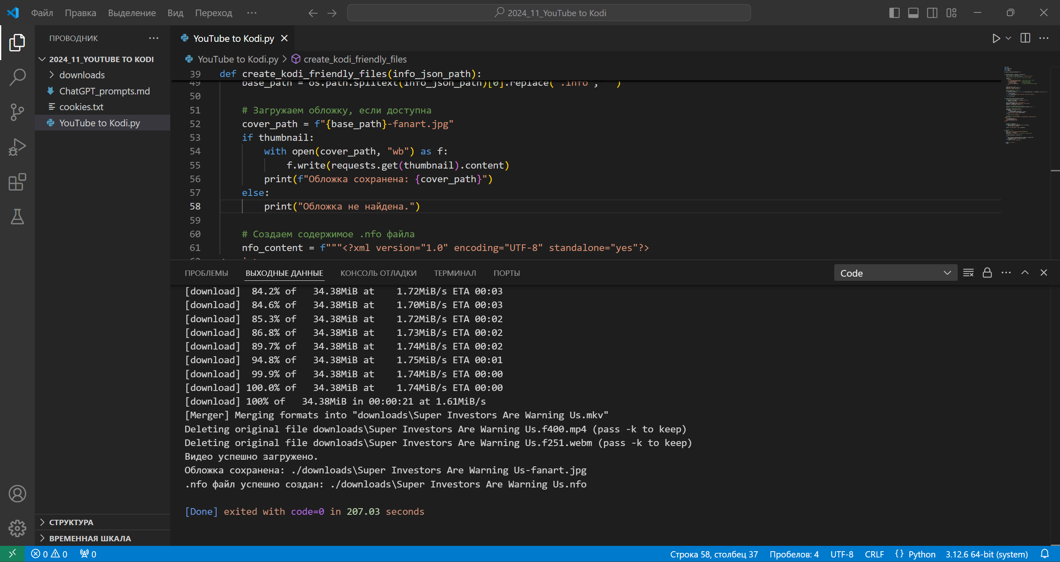Open the Search view in activity bar
Image resolution: width=1060 pixels, height=562 pixels.
(17, 77)
